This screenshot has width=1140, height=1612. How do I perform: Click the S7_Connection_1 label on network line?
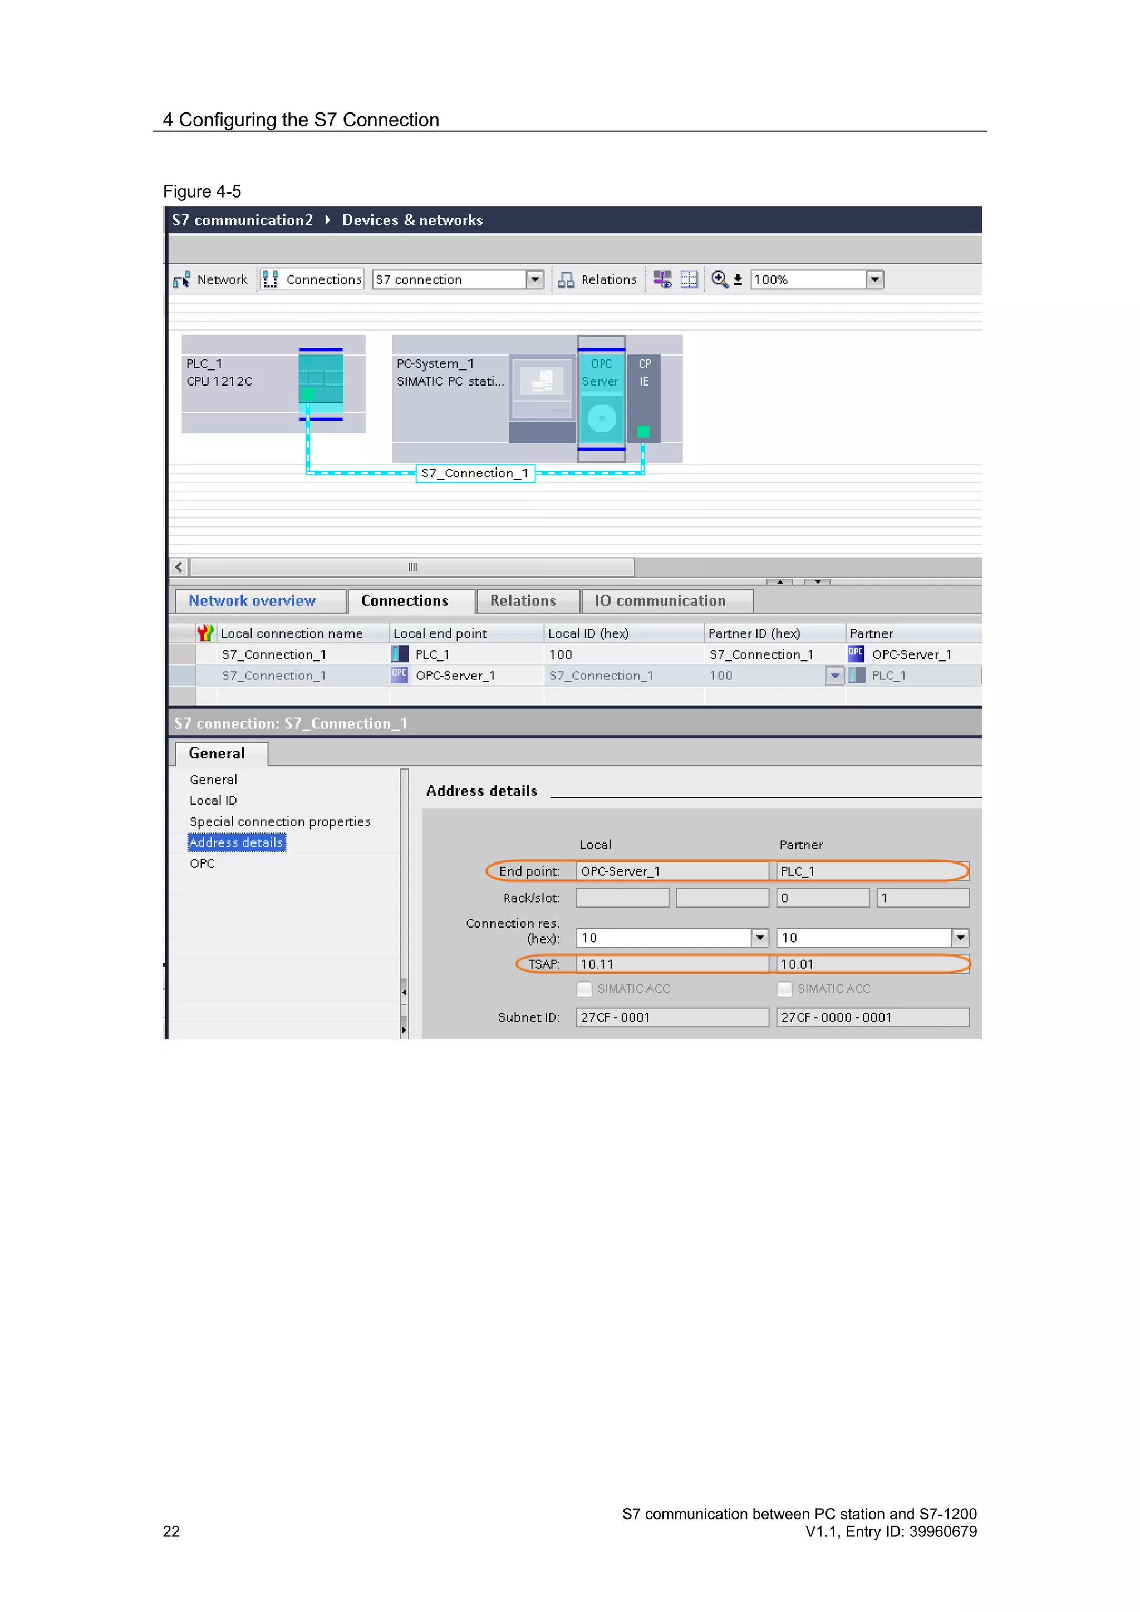[x=475, y=473]
